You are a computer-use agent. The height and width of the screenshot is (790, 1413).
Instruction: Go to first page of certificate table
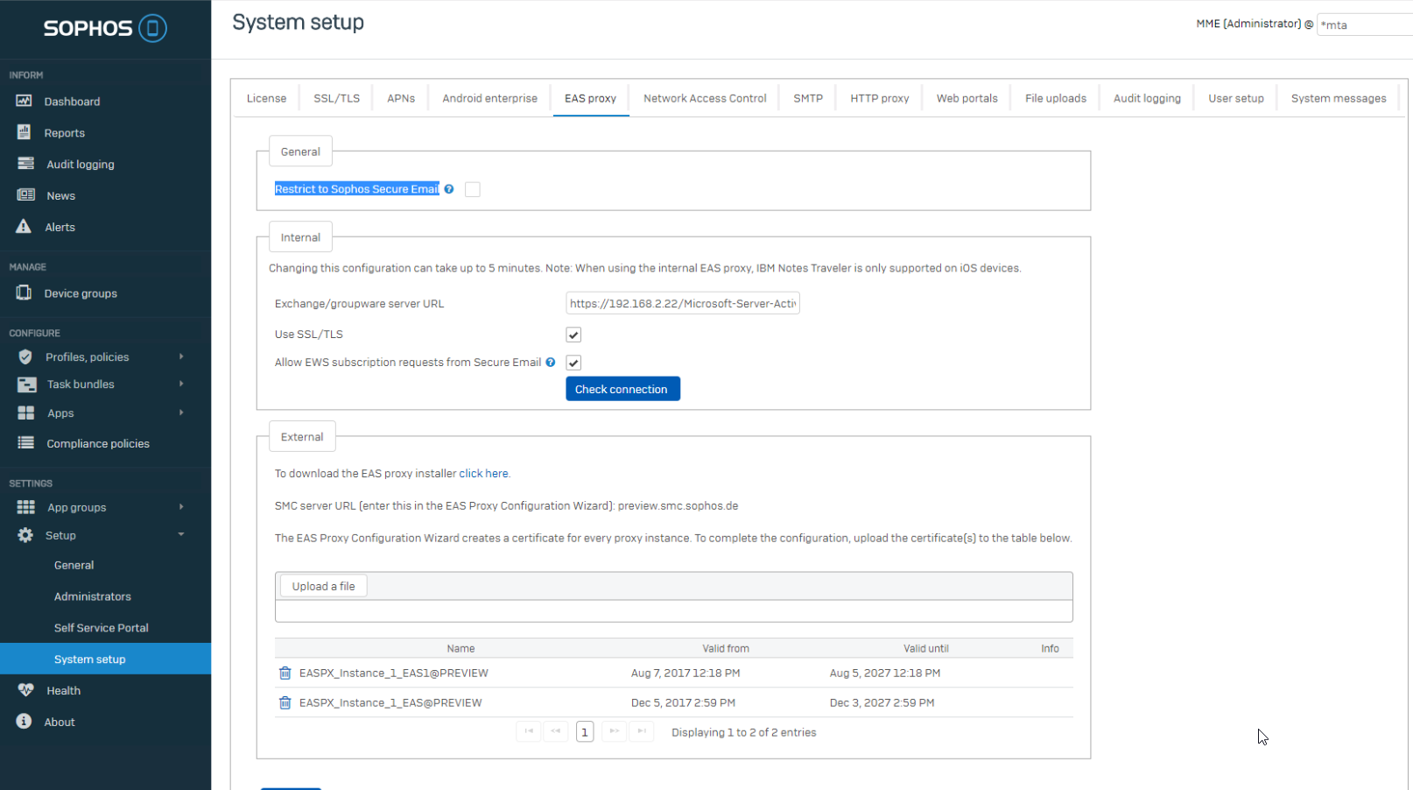coord(529,731)
